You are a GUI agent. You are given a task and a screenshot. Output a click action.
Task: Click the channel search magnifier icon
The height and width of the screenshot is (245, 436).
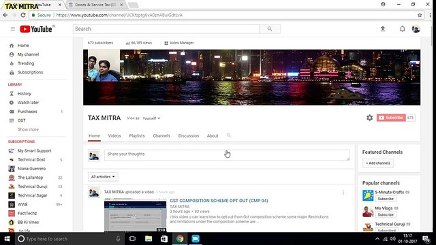tap(229, 135)
